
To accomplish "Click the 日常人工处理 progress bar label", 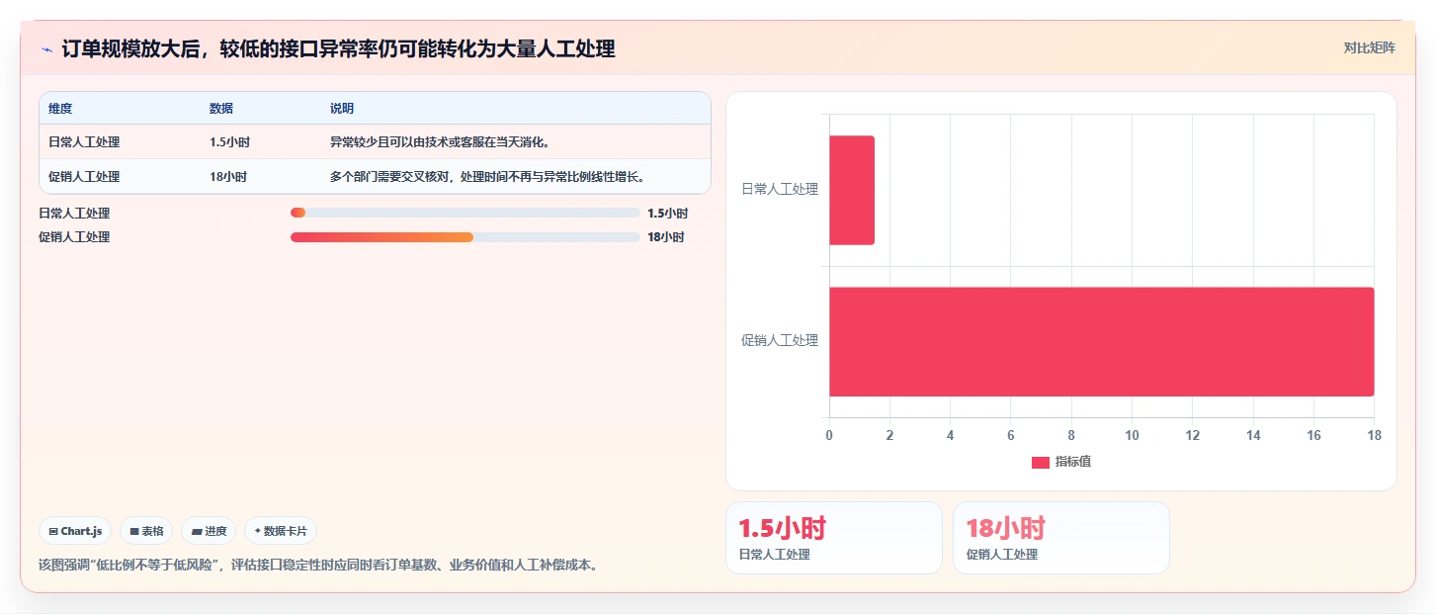I will (74, 214).
